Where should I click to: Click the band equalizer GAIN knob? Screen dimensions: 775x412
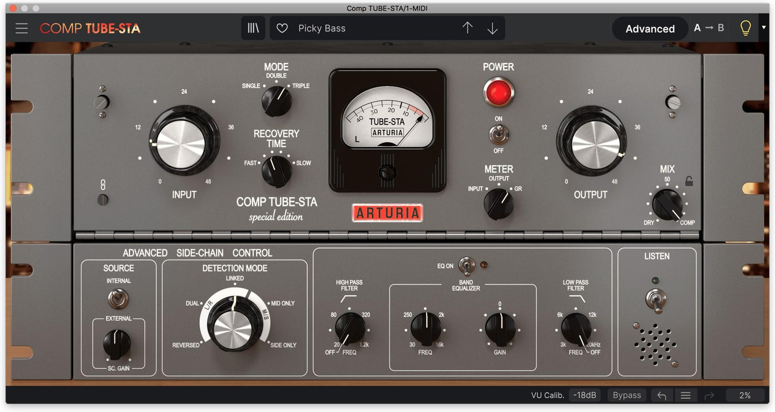click(x=500, y=329)
